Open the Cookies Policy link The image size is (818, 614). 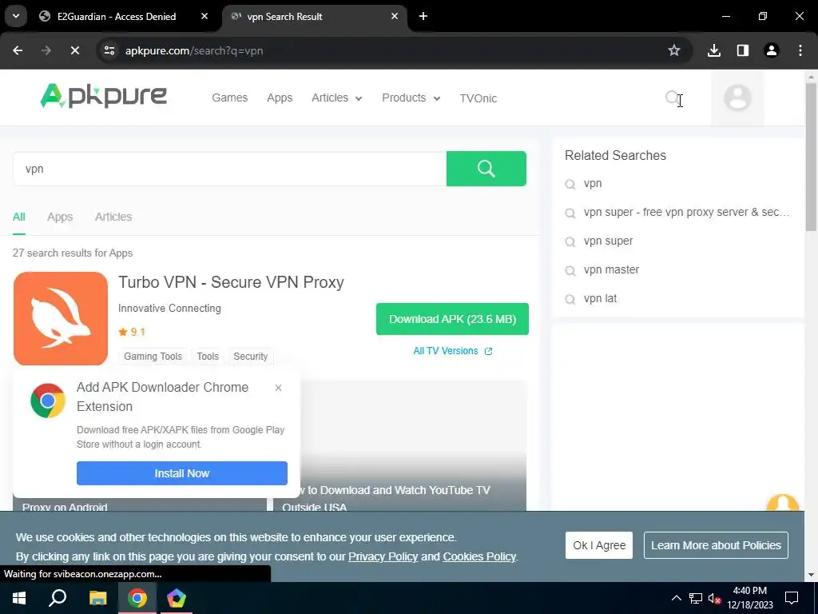click(479, 556)
